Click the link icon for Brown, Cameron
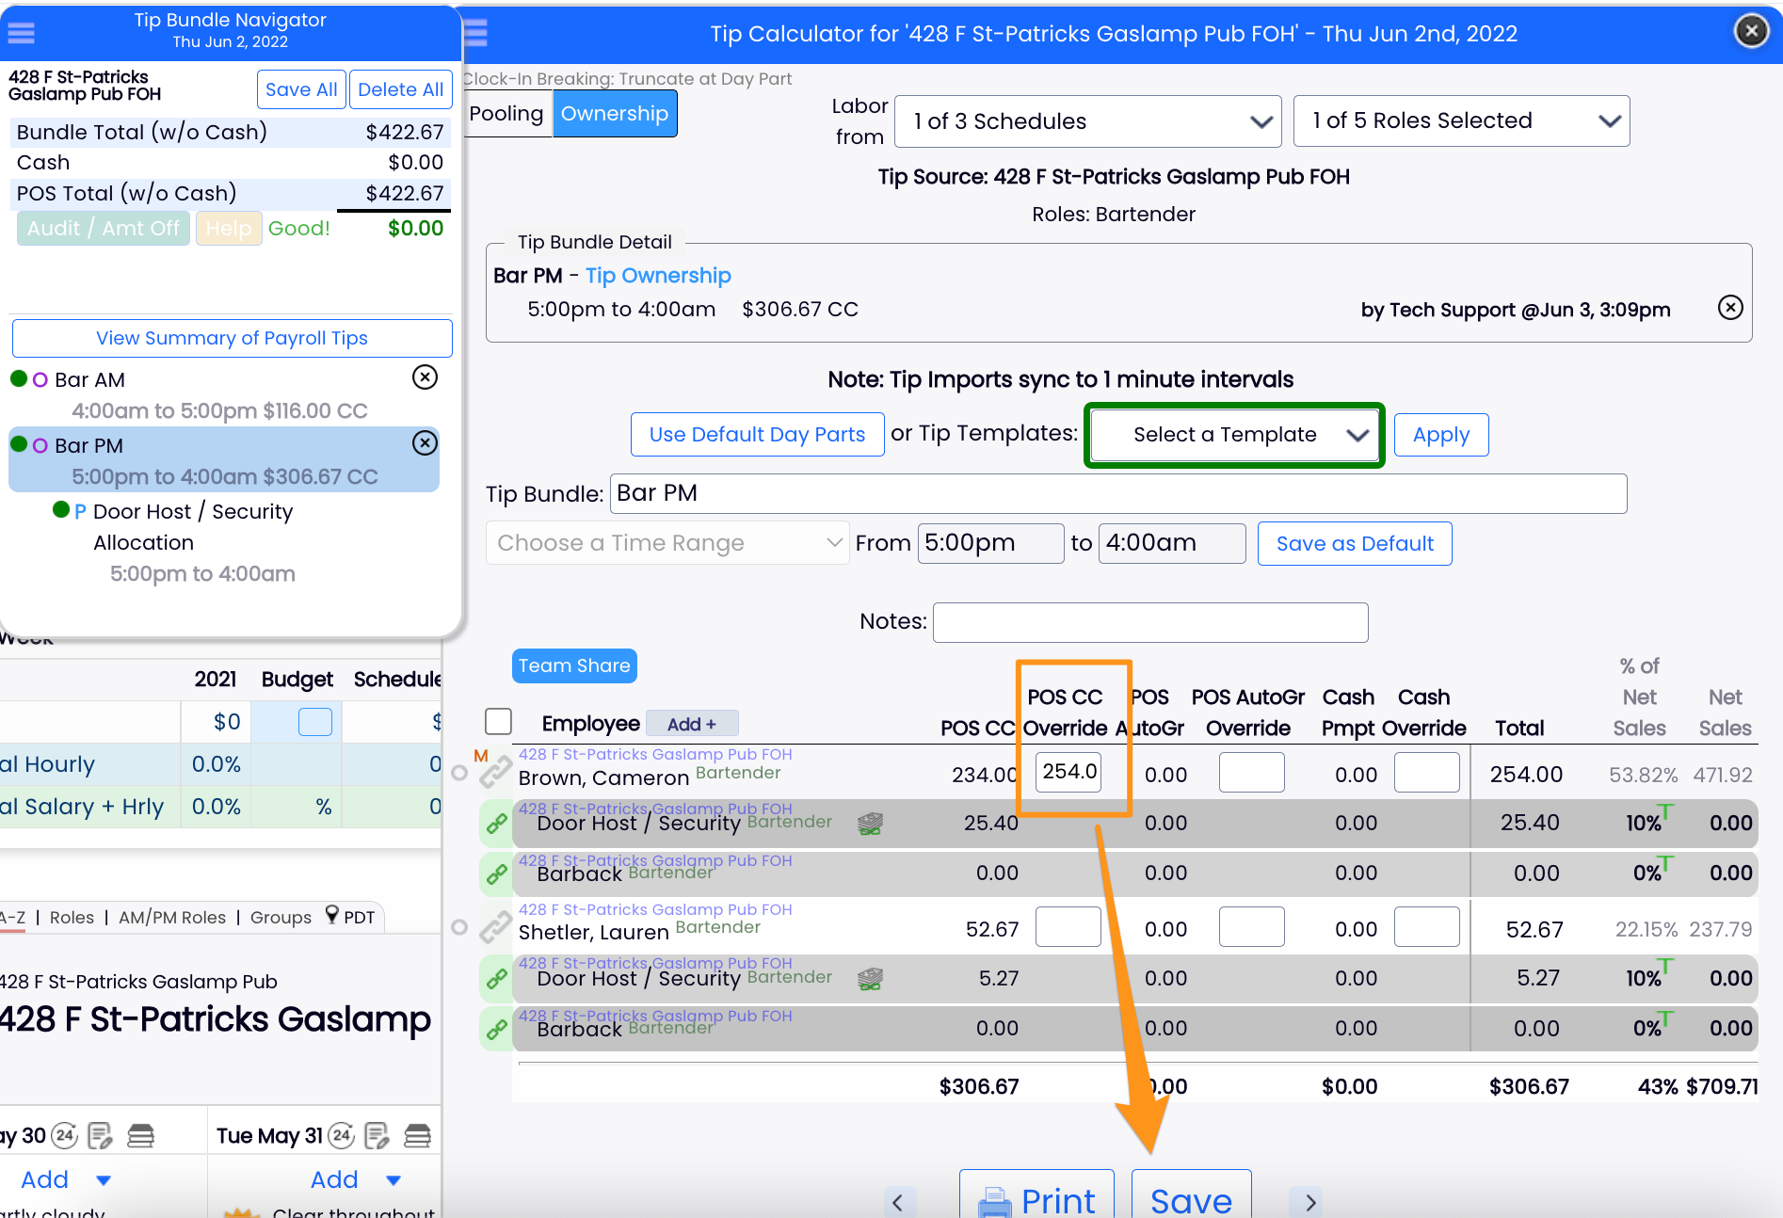The image size is (1783, 1218). pos(495,774)
